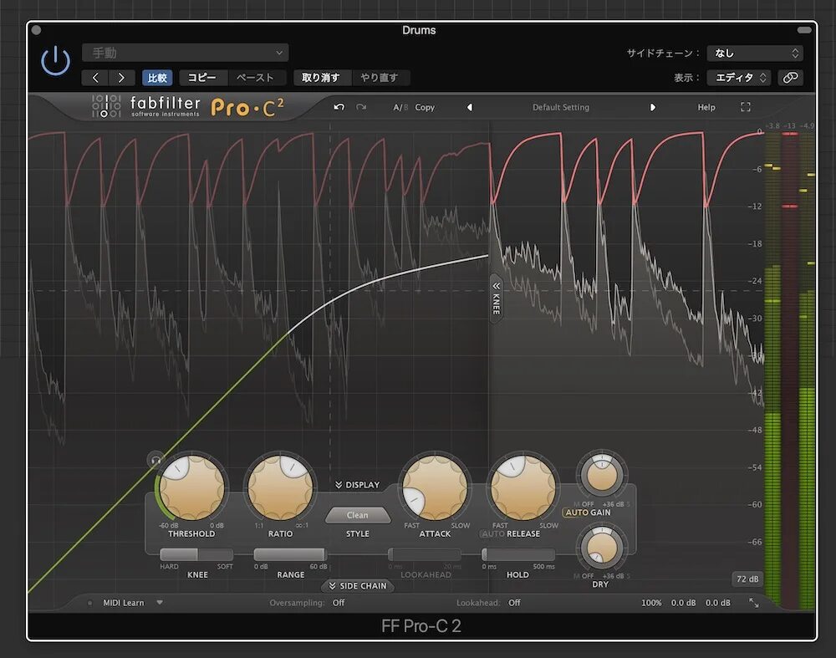The image size is (836, 658).
Task: Toggle the A/B state switch
Action: pos(400,107)
